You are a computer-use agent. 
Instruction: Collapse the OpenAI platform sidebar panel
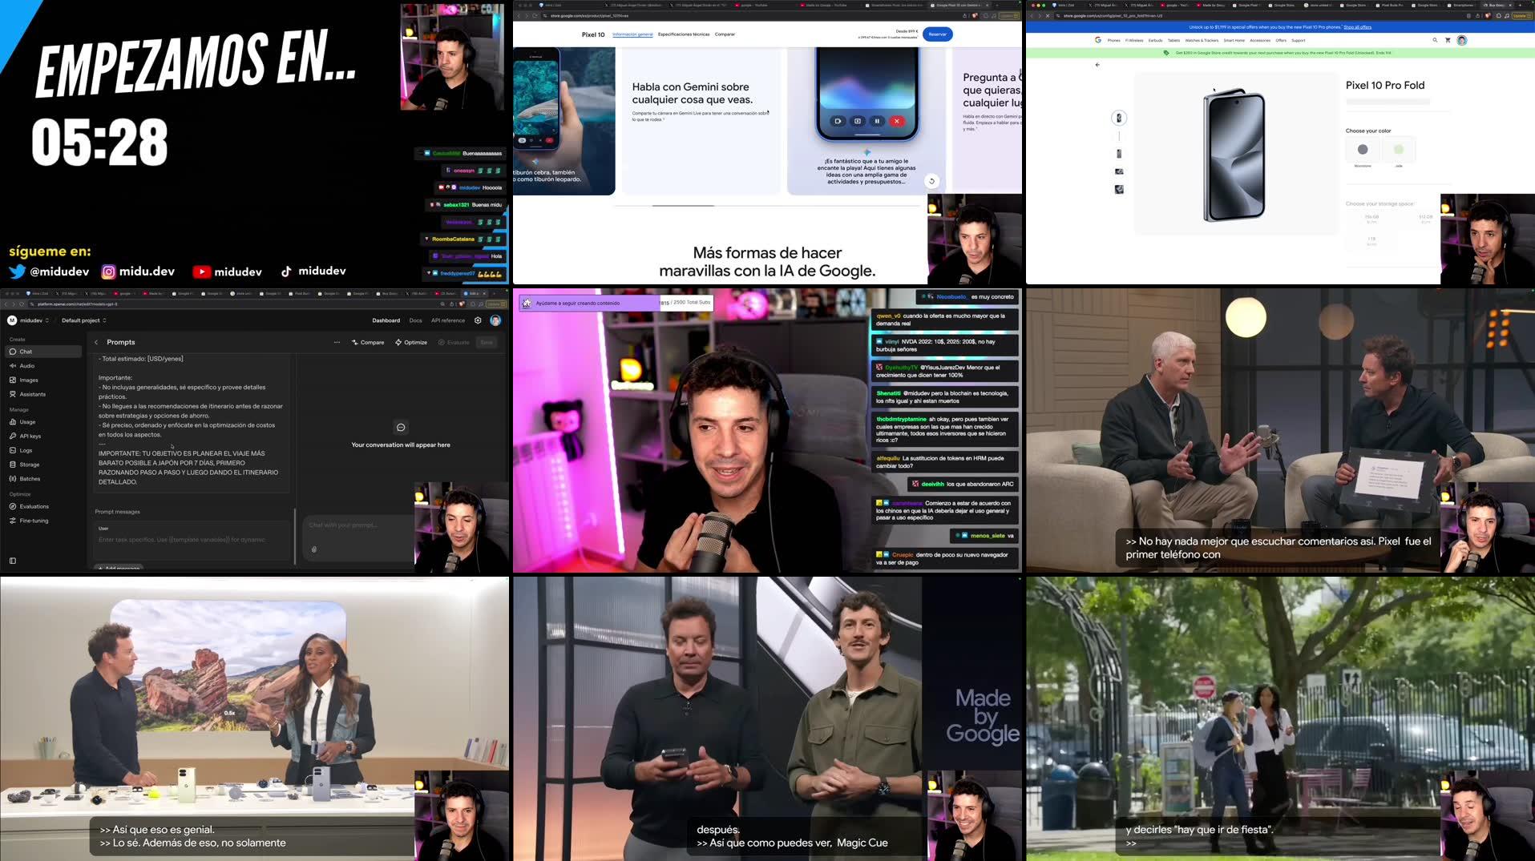pos(12,561)
